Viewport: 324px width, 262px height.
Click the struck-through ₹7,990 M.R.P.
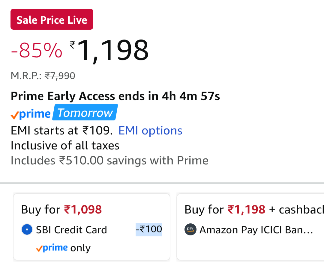(x=60, y=76)
